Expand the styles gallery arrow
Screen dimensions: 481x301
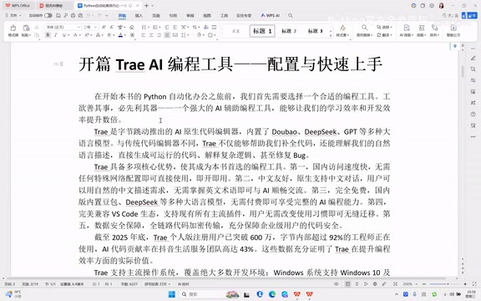click(331, 36)
